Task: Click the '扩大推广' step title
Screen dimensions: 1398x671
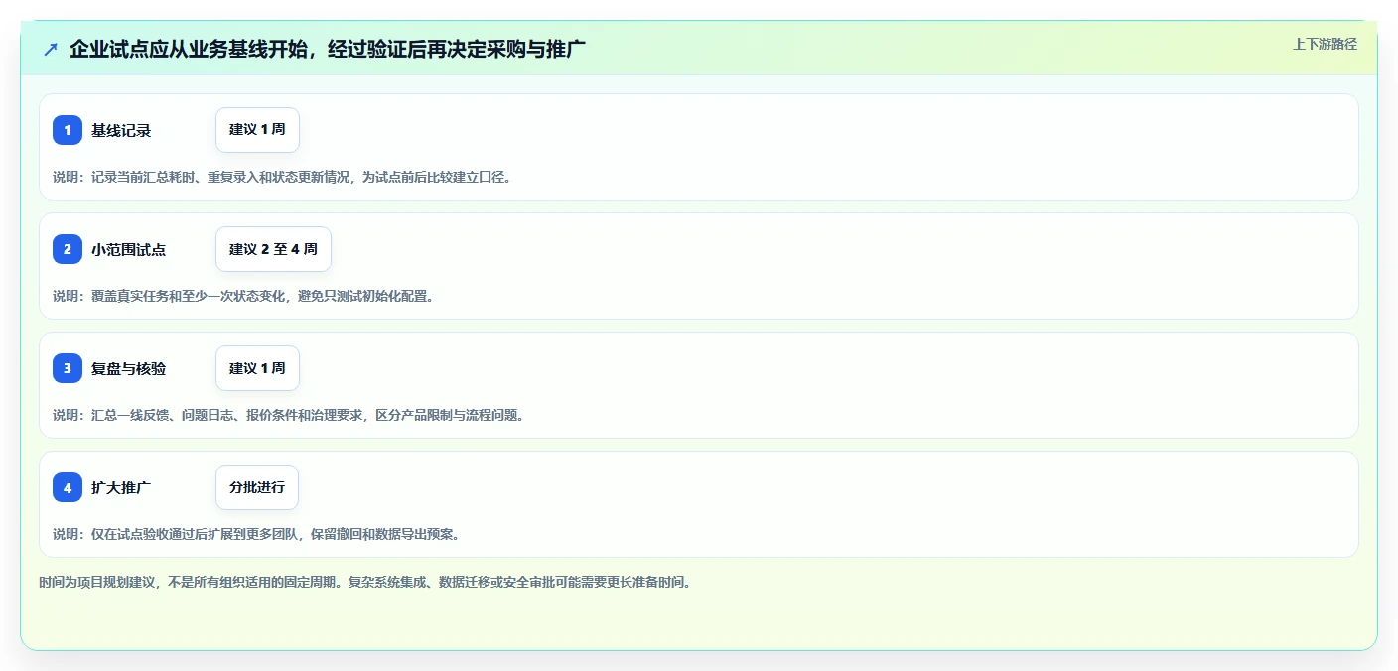Action: (121, 487)
